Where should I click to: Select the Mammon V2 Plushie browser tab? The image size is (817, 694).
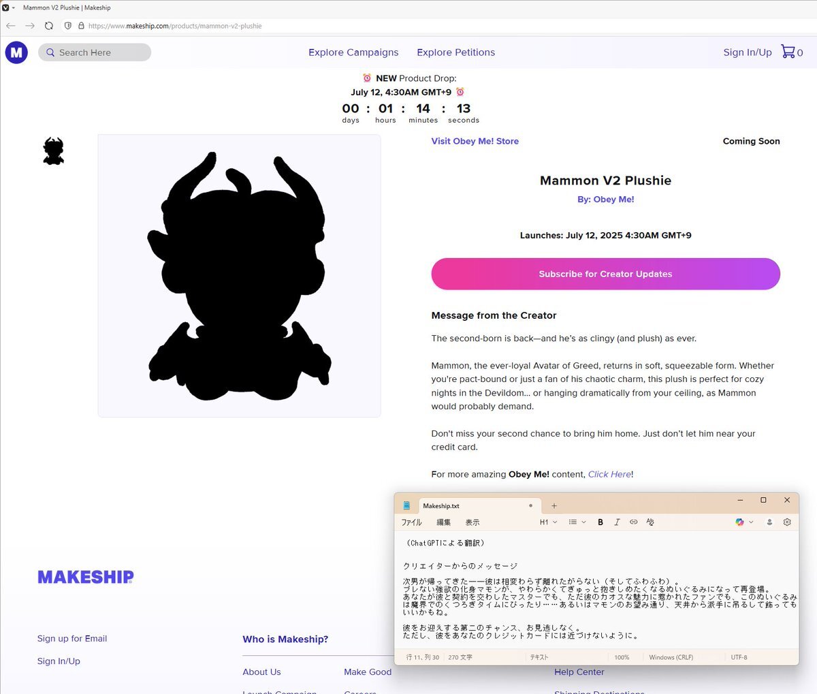[x=67, y=7]
